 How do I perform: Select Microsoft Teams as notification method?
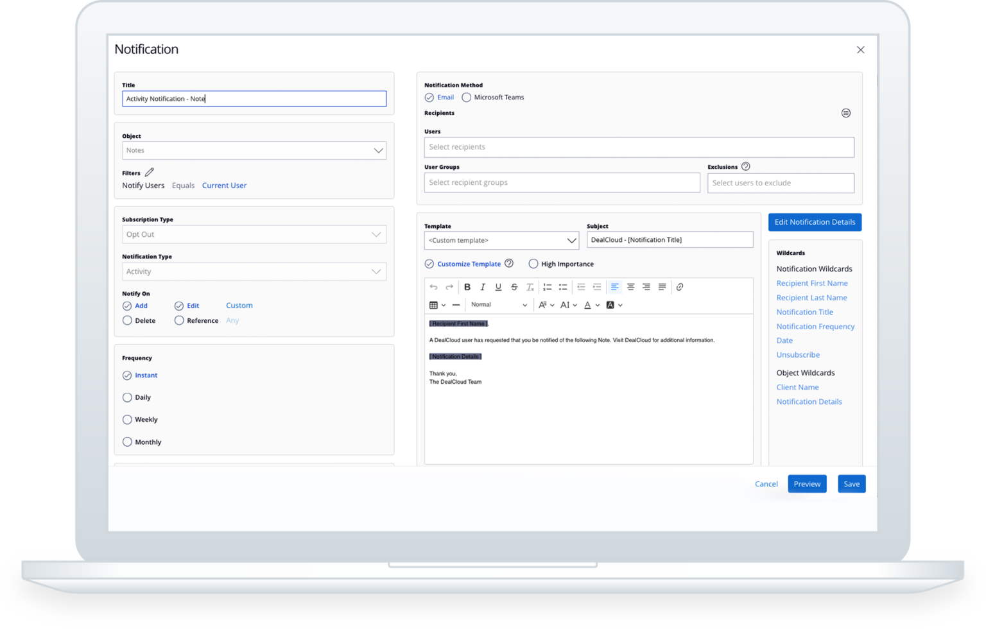coord(466,97)
